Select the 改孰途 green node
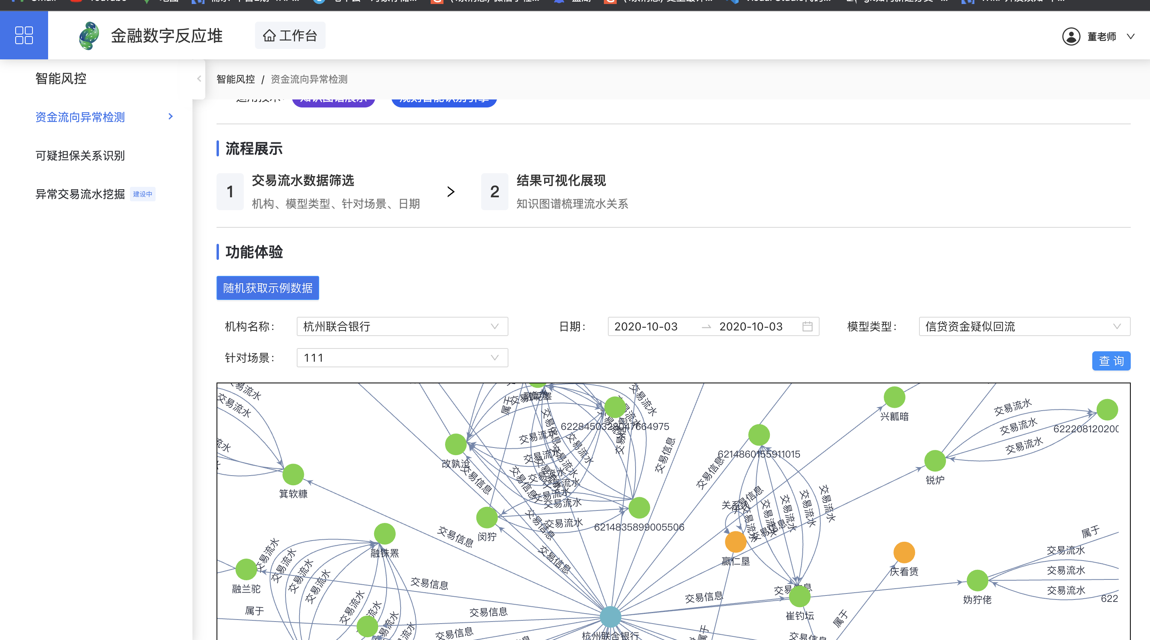This screenshot has height=640, width=1150. [x=456, y=444]
